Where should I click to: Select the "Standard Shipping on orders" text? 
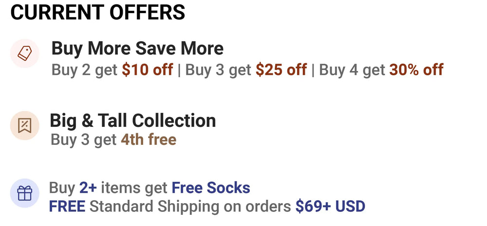(190, 207)
